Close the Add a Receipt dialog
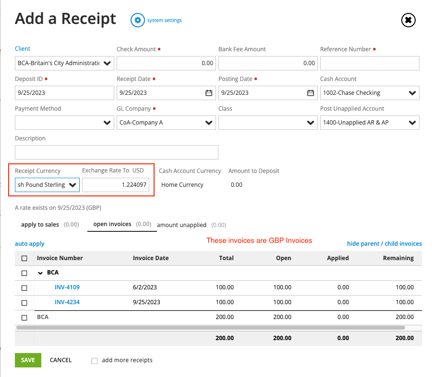 coord(408,20)
